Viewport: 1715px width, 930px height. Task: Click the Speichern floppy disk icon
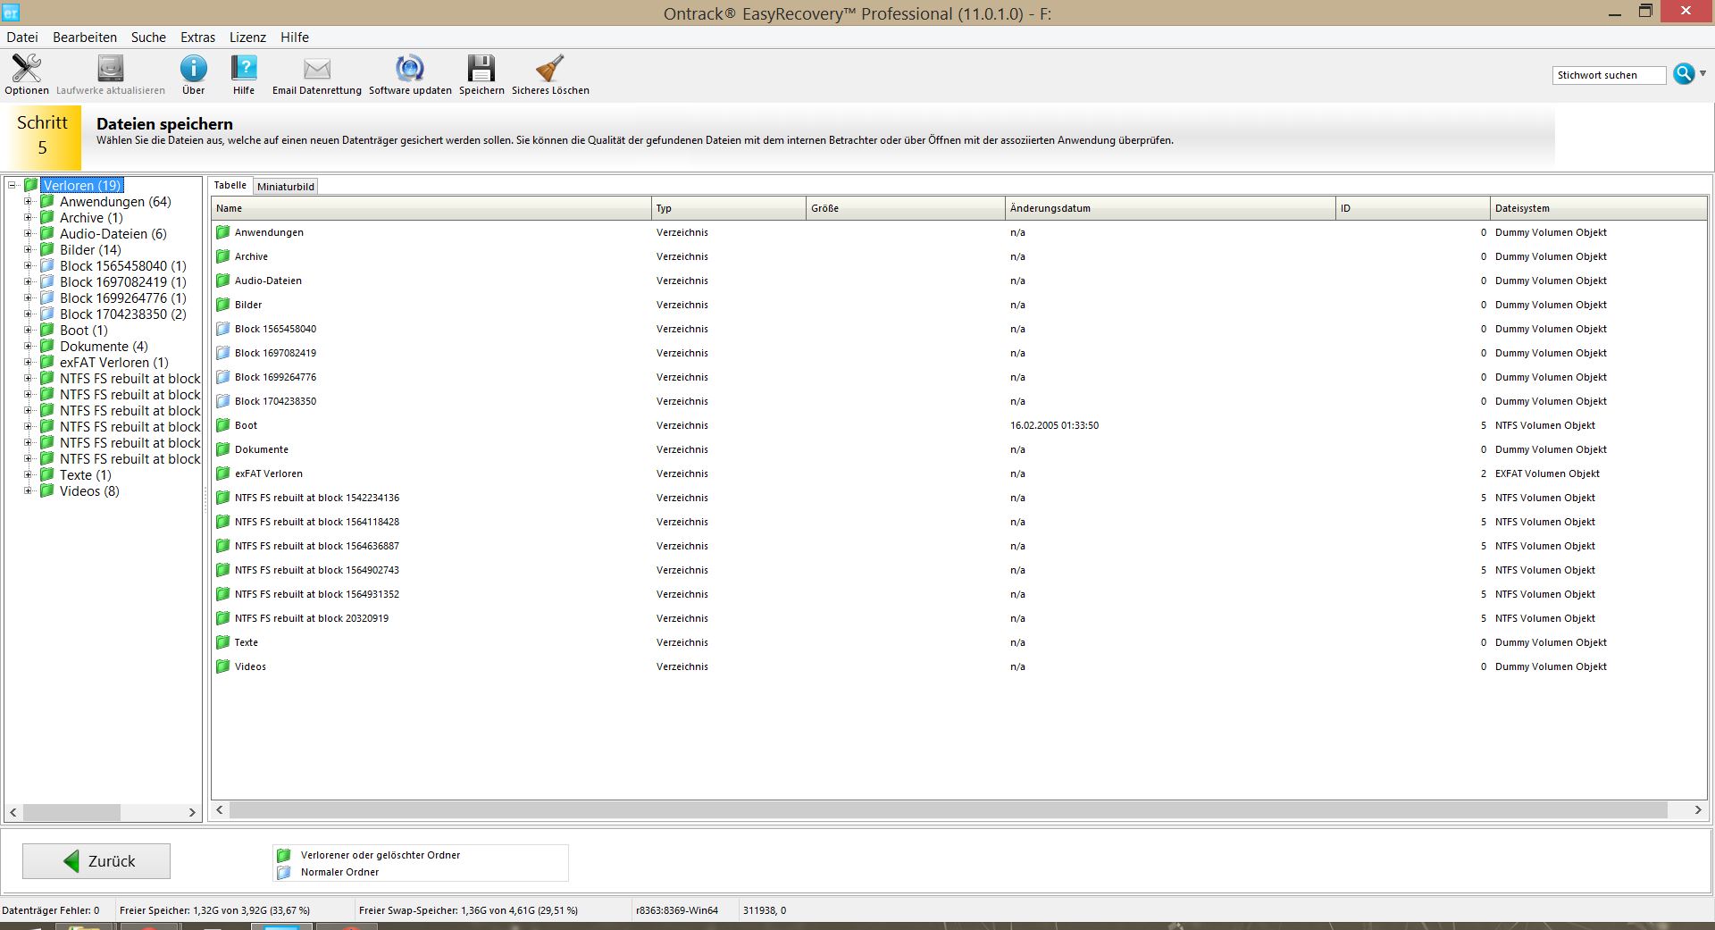point(481,69)
